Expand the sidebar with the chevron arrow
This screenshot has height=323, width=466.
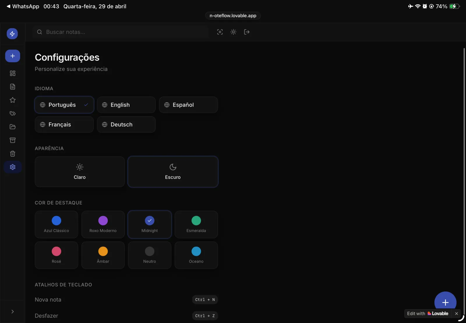[x=13, y=311]
